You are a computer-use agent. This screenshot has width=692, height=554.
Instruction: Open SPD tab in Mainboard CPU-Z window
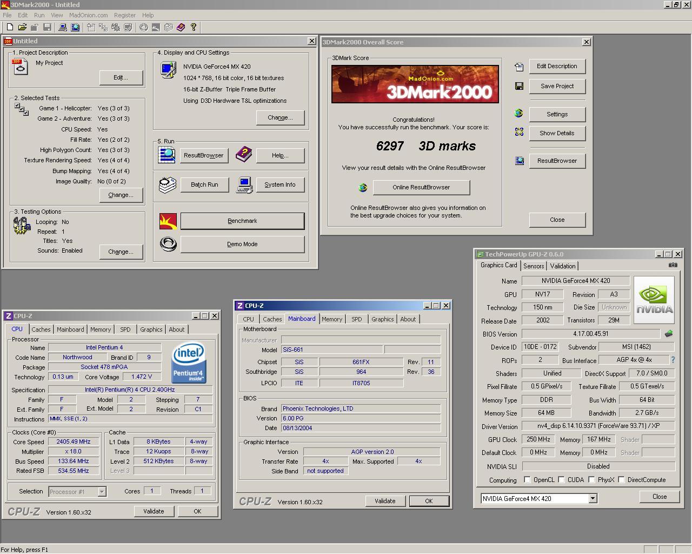(357, 319)
